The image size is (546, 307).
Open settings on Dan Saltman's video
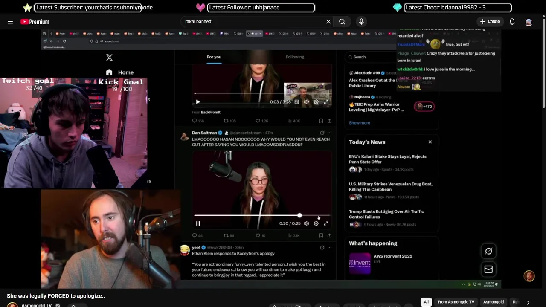tap(316, 223)
